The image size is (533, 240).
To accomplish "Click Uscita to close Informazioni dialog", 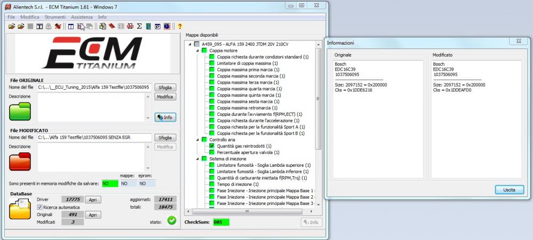I will click(510, 190).
